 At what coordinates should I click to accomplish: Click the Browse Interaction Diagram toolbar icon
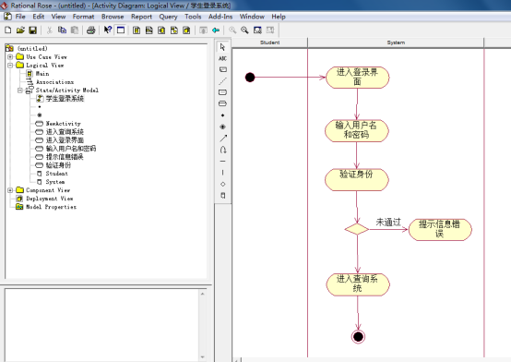(x=149, y=30)
